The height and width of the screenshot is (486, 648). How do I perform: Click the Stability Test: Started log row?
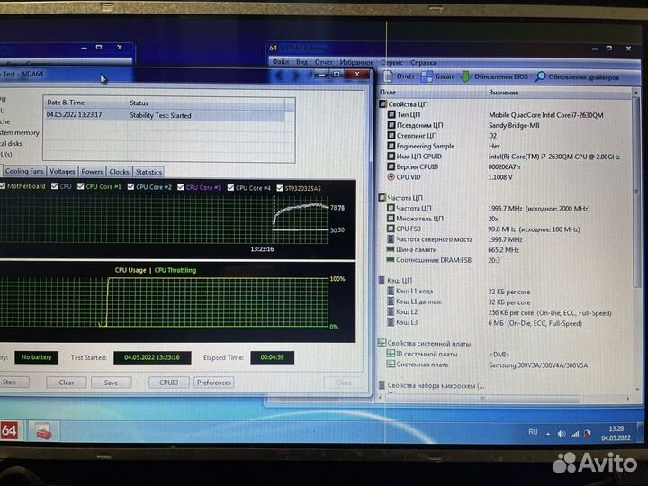(x=166, y=115)
